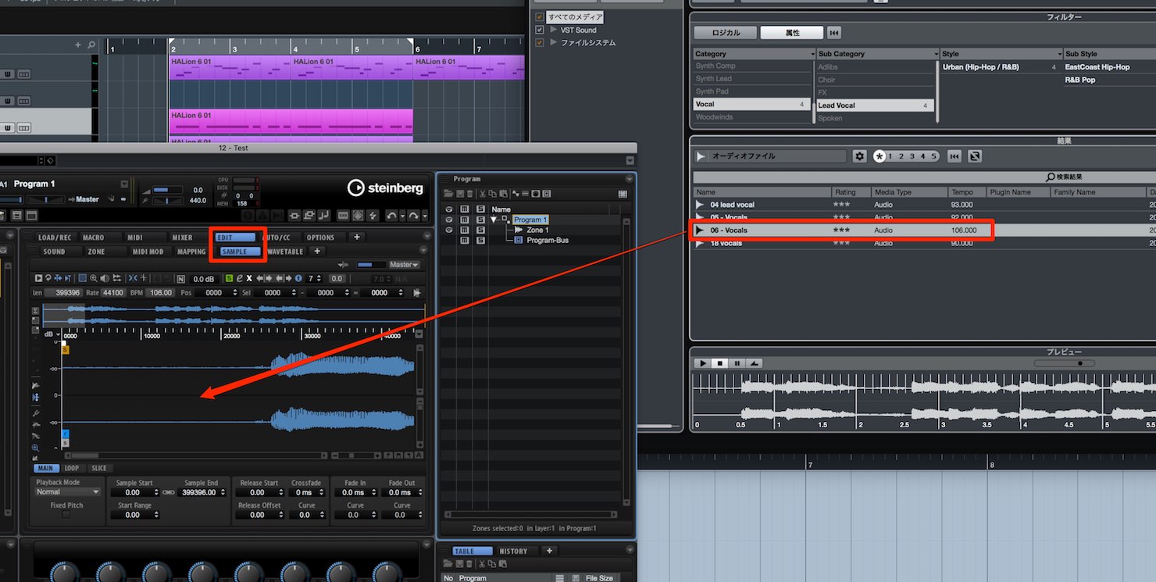Click the results settings gear icon

pos(860,156)
